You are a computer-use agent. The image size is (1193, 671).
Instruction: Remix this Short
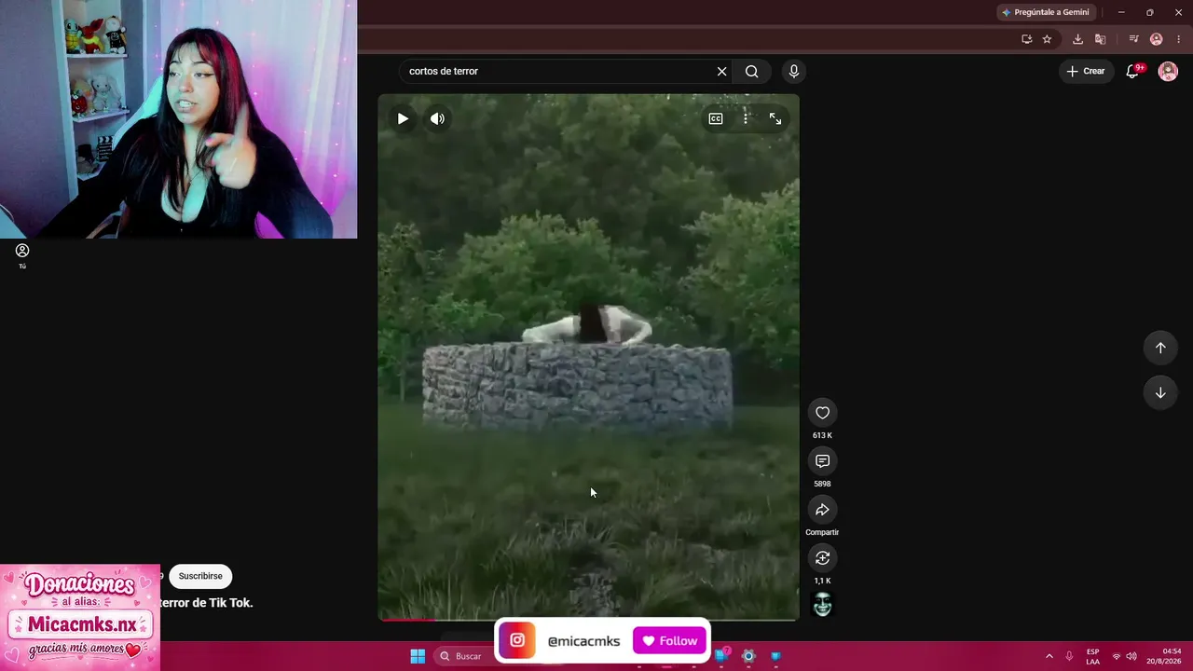point(822,558)
